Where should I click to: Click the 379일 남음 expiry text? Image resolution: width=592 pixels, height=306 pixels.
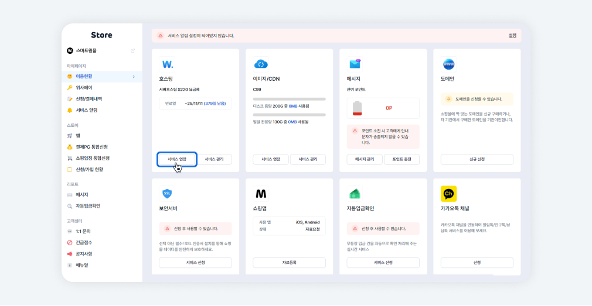215,103
